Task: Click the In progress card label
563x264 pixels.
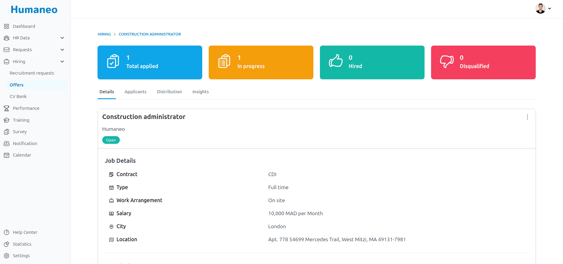Action: click(251, 66)
